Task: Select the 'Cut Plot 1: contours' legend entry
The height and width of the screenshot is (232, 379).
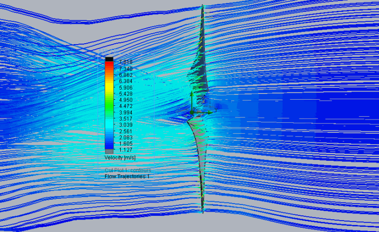Action: coord(128,170)
